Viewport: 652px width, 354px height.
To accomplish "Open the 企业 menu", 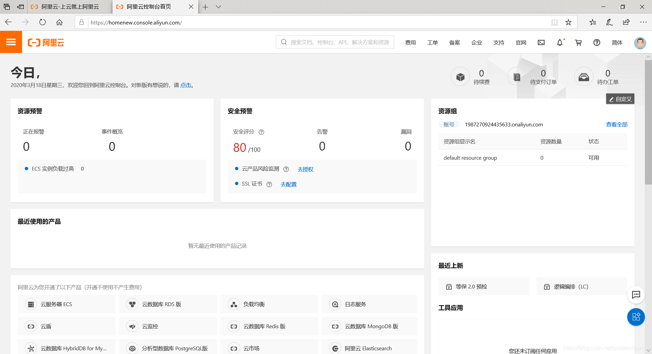I will (476, 42).
